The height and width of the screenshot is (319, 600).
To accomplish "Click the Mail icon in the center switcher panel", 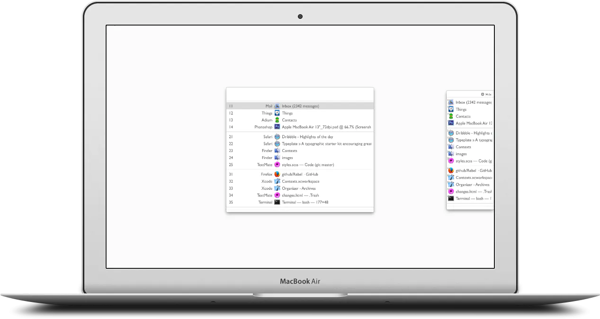I will (x=277, y=106).
